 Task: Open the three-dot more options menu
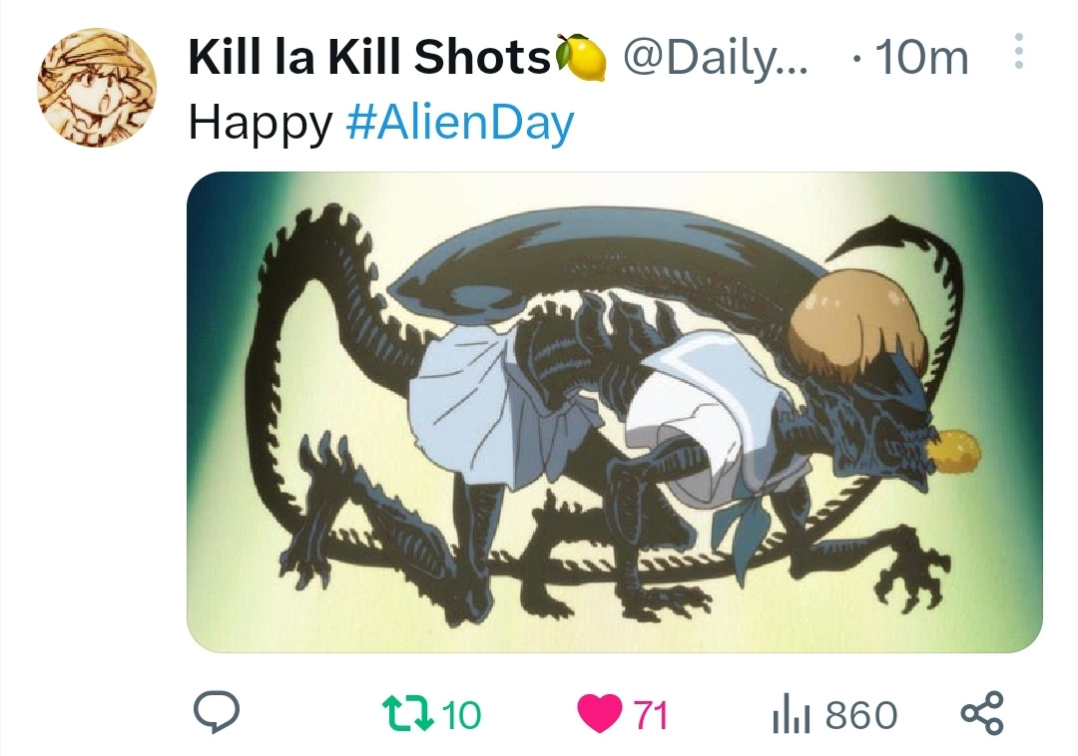pyautogui.click(x=1019, y=51)
